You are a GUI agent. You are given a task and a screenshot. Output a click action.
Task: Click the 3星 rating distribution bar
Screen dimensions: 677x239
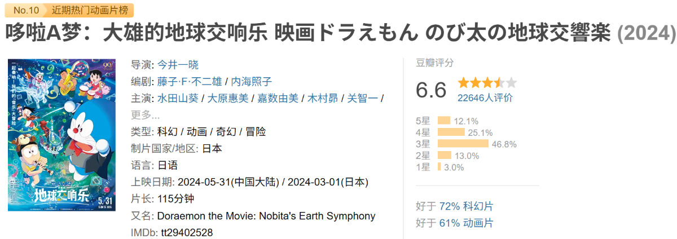point(463,144)
